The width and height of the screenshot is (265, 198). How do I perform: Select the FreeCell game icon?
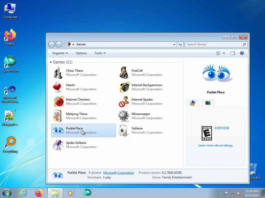tap(124, 73)
